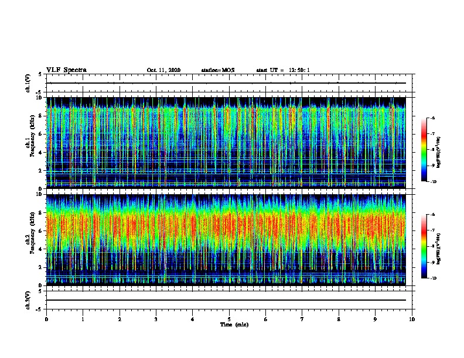Click the ch.1 voltage trace line
The height and width of the screenshot is (358, 464).
point(226,83)
